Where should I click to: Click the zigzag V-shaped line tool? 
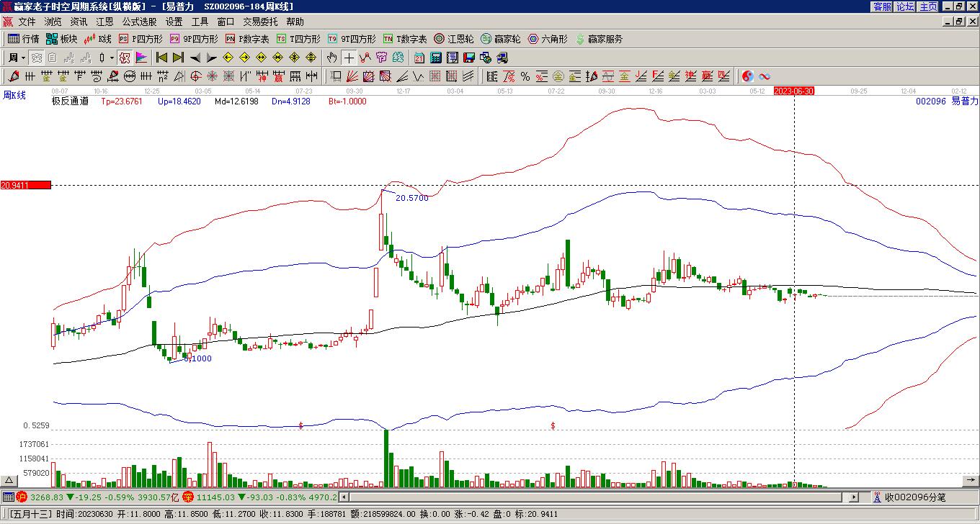point(419,76)
